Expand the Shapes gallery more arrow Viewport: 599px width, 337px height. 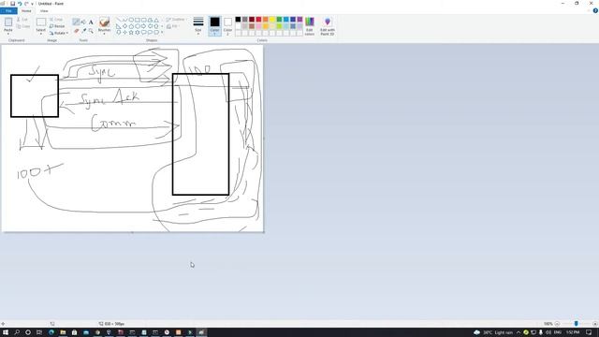pyautogui.click(x=162, y=33)
